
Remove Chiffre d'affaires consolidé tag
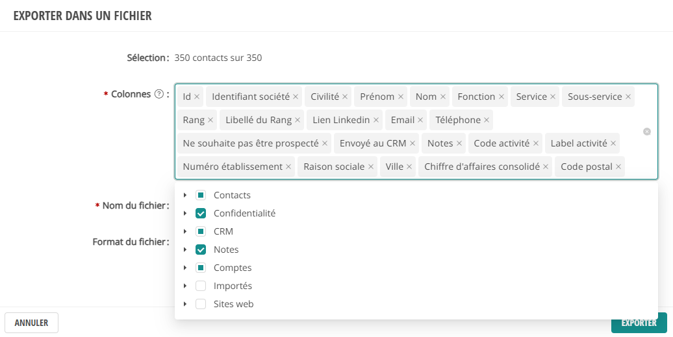pyautogui.click(x=546, y=167)
